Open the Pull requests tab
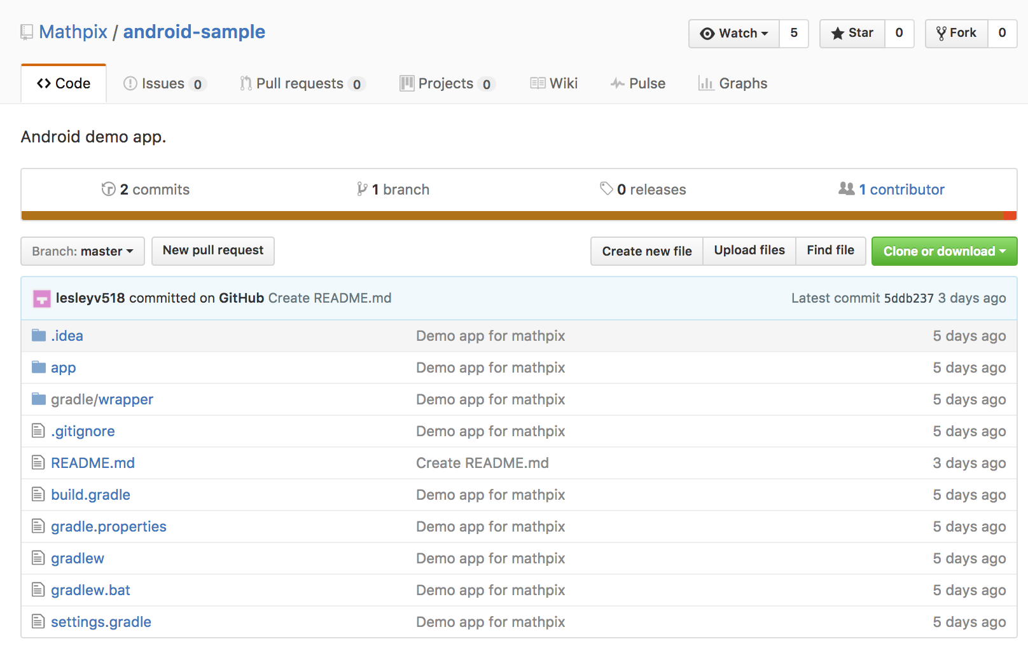 coord(303,83)
